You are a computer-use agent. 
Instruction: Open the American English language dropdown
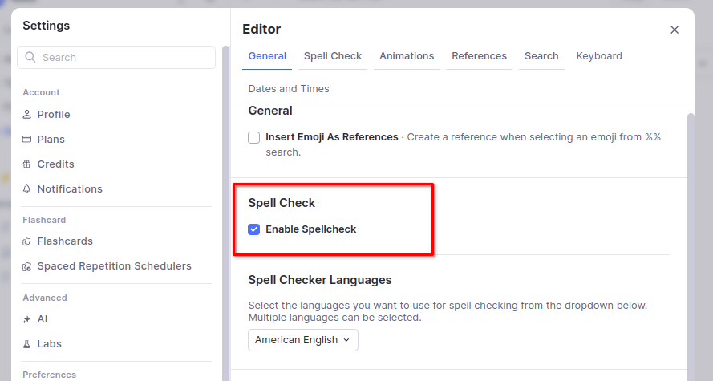[302, 340]
